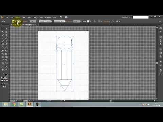This screenshot has width=163, height=122.
Task: Select the Eyedropper tool
Action: [x=2, y=60]
